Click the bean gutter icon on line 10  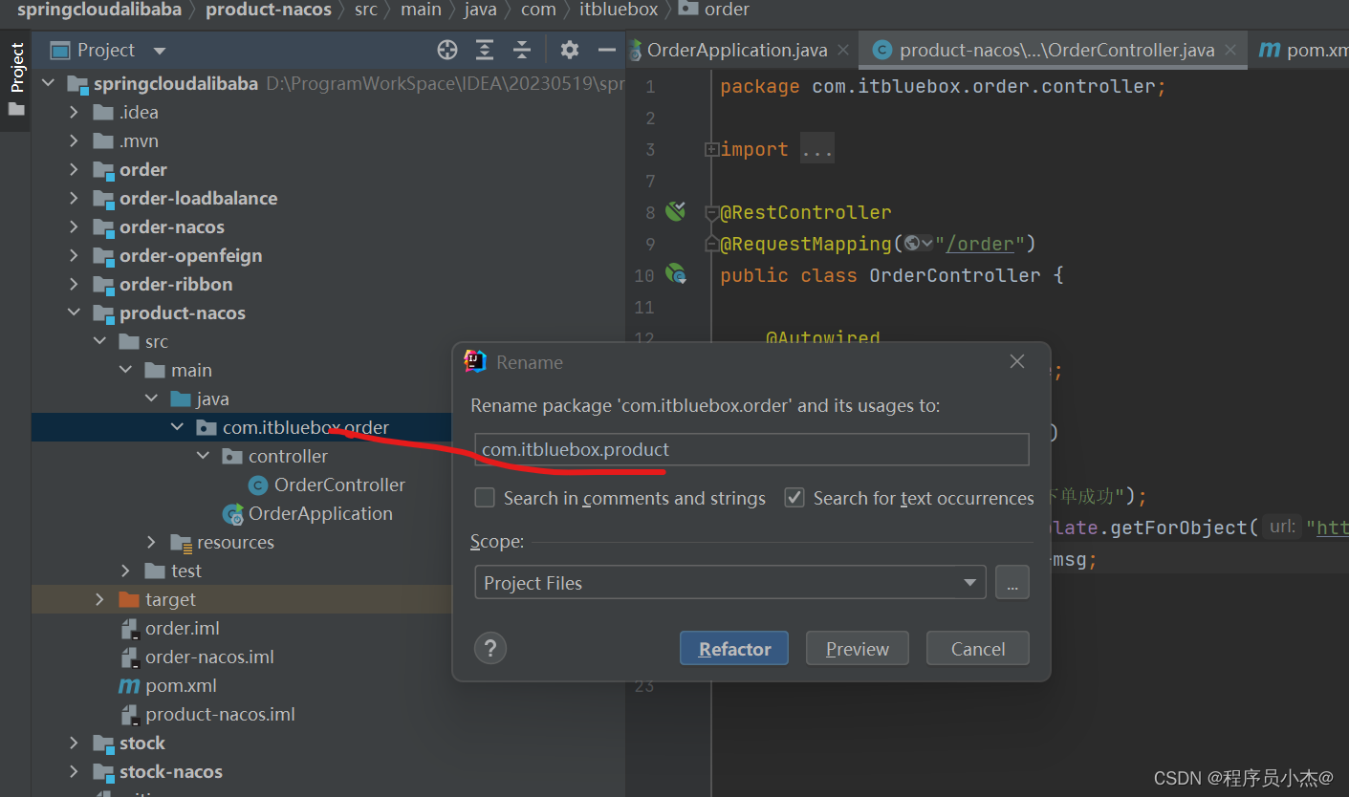(676, 274)
